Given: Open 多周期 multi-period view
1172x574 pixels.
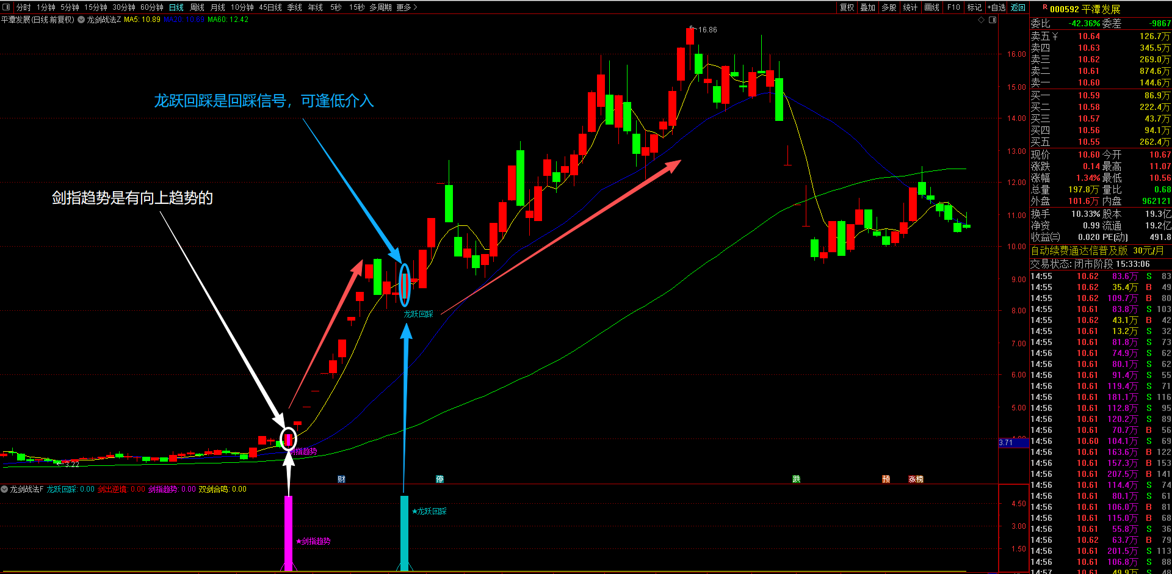Looking at the screenshot, I should click(380, 7).
